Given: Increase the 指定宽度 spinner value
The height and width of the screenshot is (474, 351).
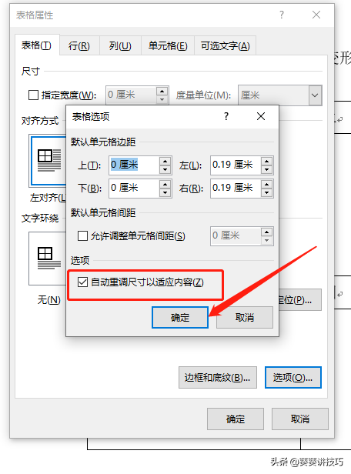Looking at the screenshot, I should [x=162, y=92].
